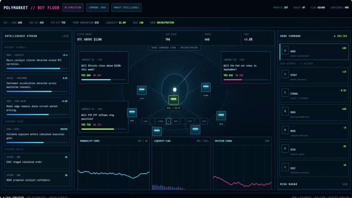
Task: Click the Contract 01 YES/NO probability bar
Action: click(104, 79)
